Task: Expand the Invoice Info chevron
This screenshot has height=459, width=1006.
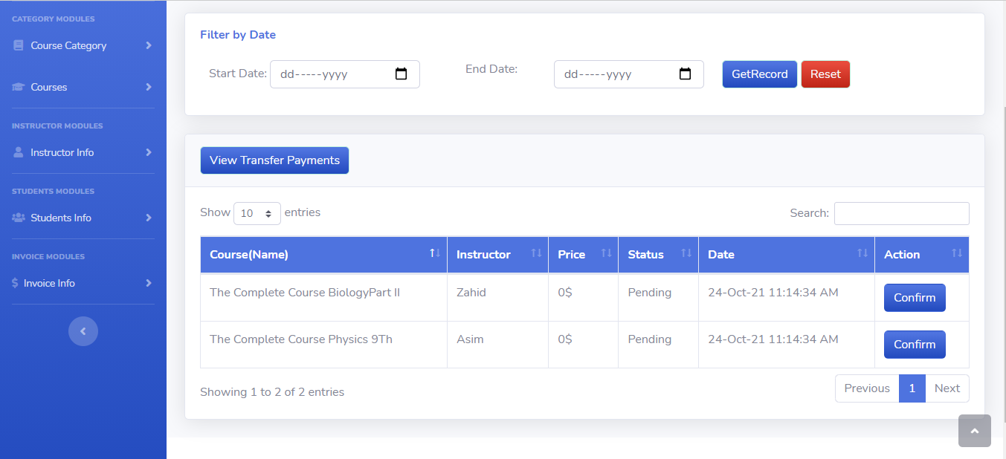Action: pyautogui.click(x=149, y=283)
